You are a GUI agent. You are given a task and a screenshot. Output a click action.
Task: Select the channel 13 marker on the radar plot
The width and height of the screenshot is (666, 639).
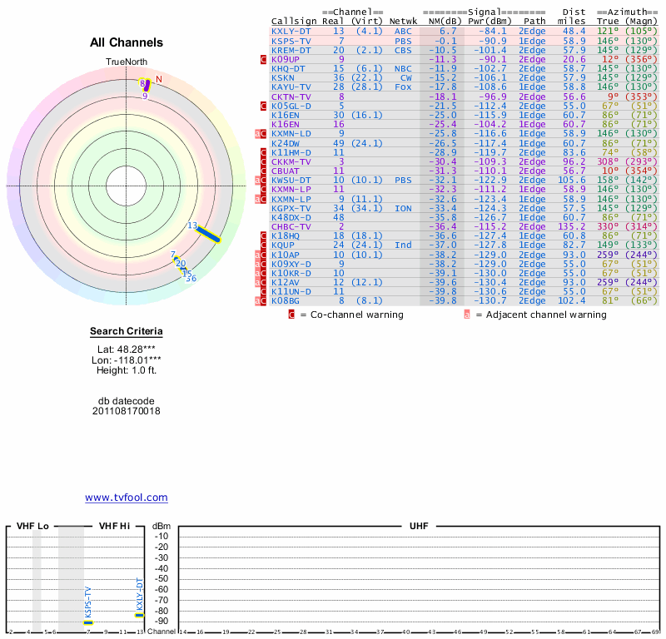click(208, 234)
